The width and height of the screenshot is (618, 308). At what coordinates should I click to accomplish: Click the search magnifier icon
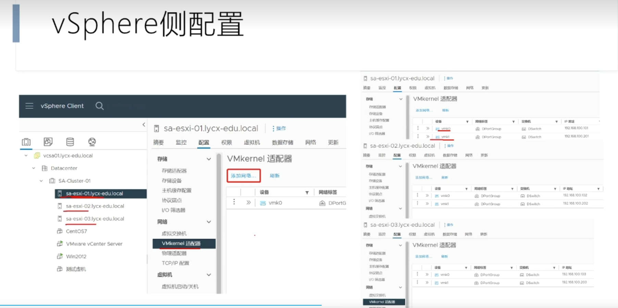pyautogui.click(x=100, y=106)
